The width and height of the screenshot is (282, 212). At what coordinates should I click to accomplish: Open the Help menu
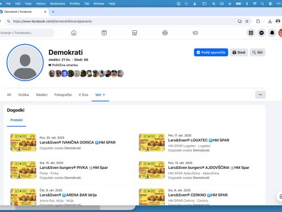112,4
